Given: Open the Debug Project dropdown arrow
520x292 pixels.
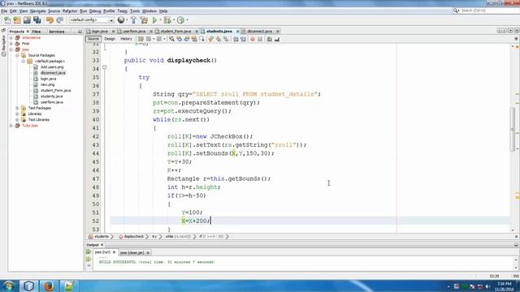Looking at the screenshot, I should pyautogui.click(x=173, y=20).
